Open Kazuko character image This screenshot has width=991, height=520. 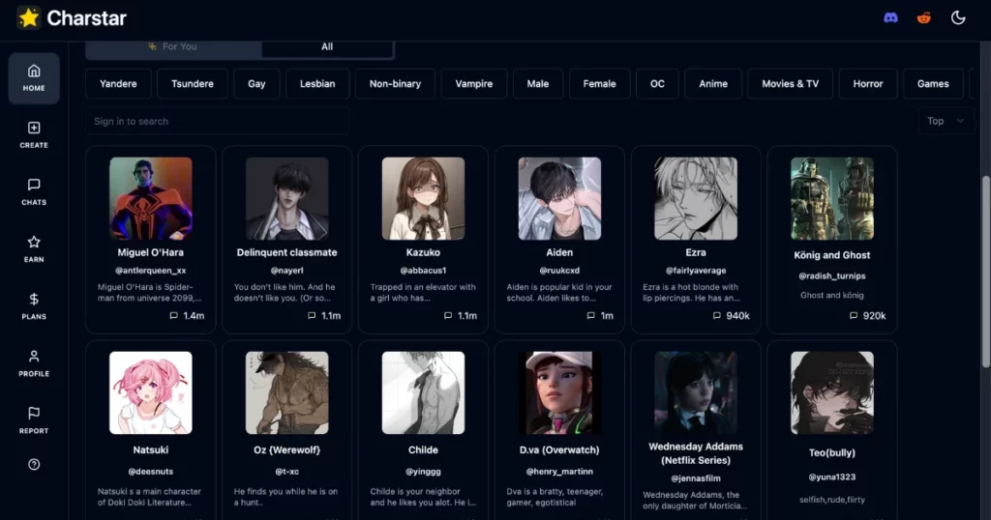(423, 199)
